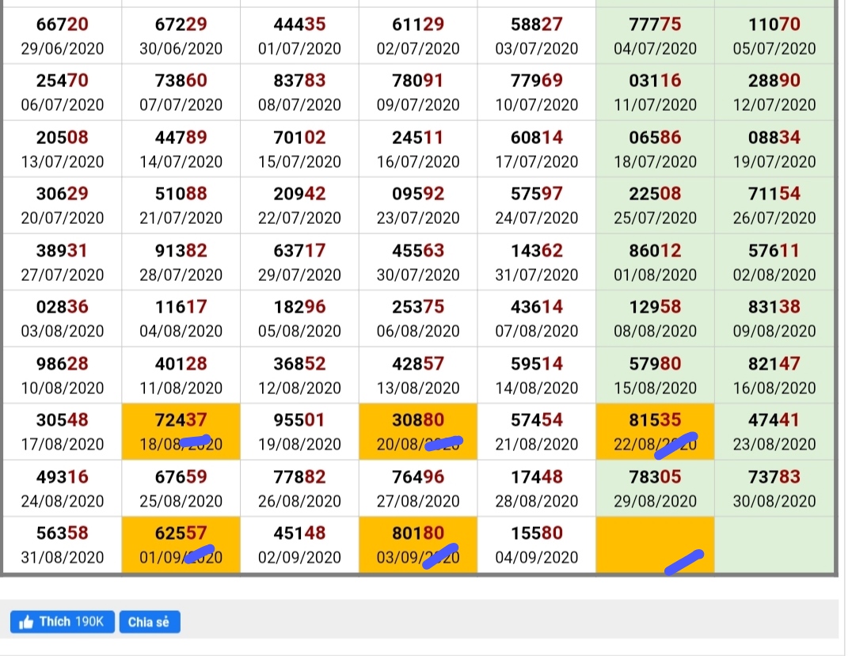Choose result 09592 dated 23/07/2020
Viewport: 852px width, 656px height.
click(418, 205)
